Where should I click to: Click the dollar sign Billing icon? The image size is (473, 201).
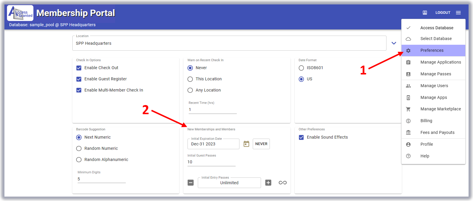click(x=408, y=121)
